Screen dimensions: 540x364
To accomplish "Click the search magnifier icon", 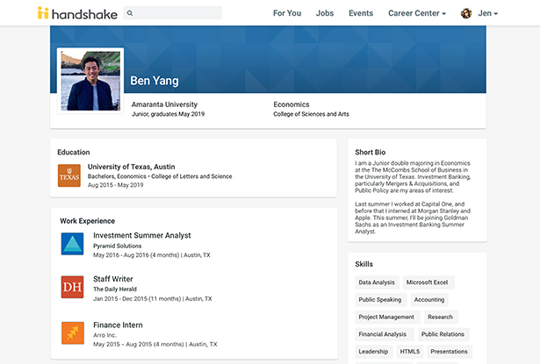I will 130,13.
